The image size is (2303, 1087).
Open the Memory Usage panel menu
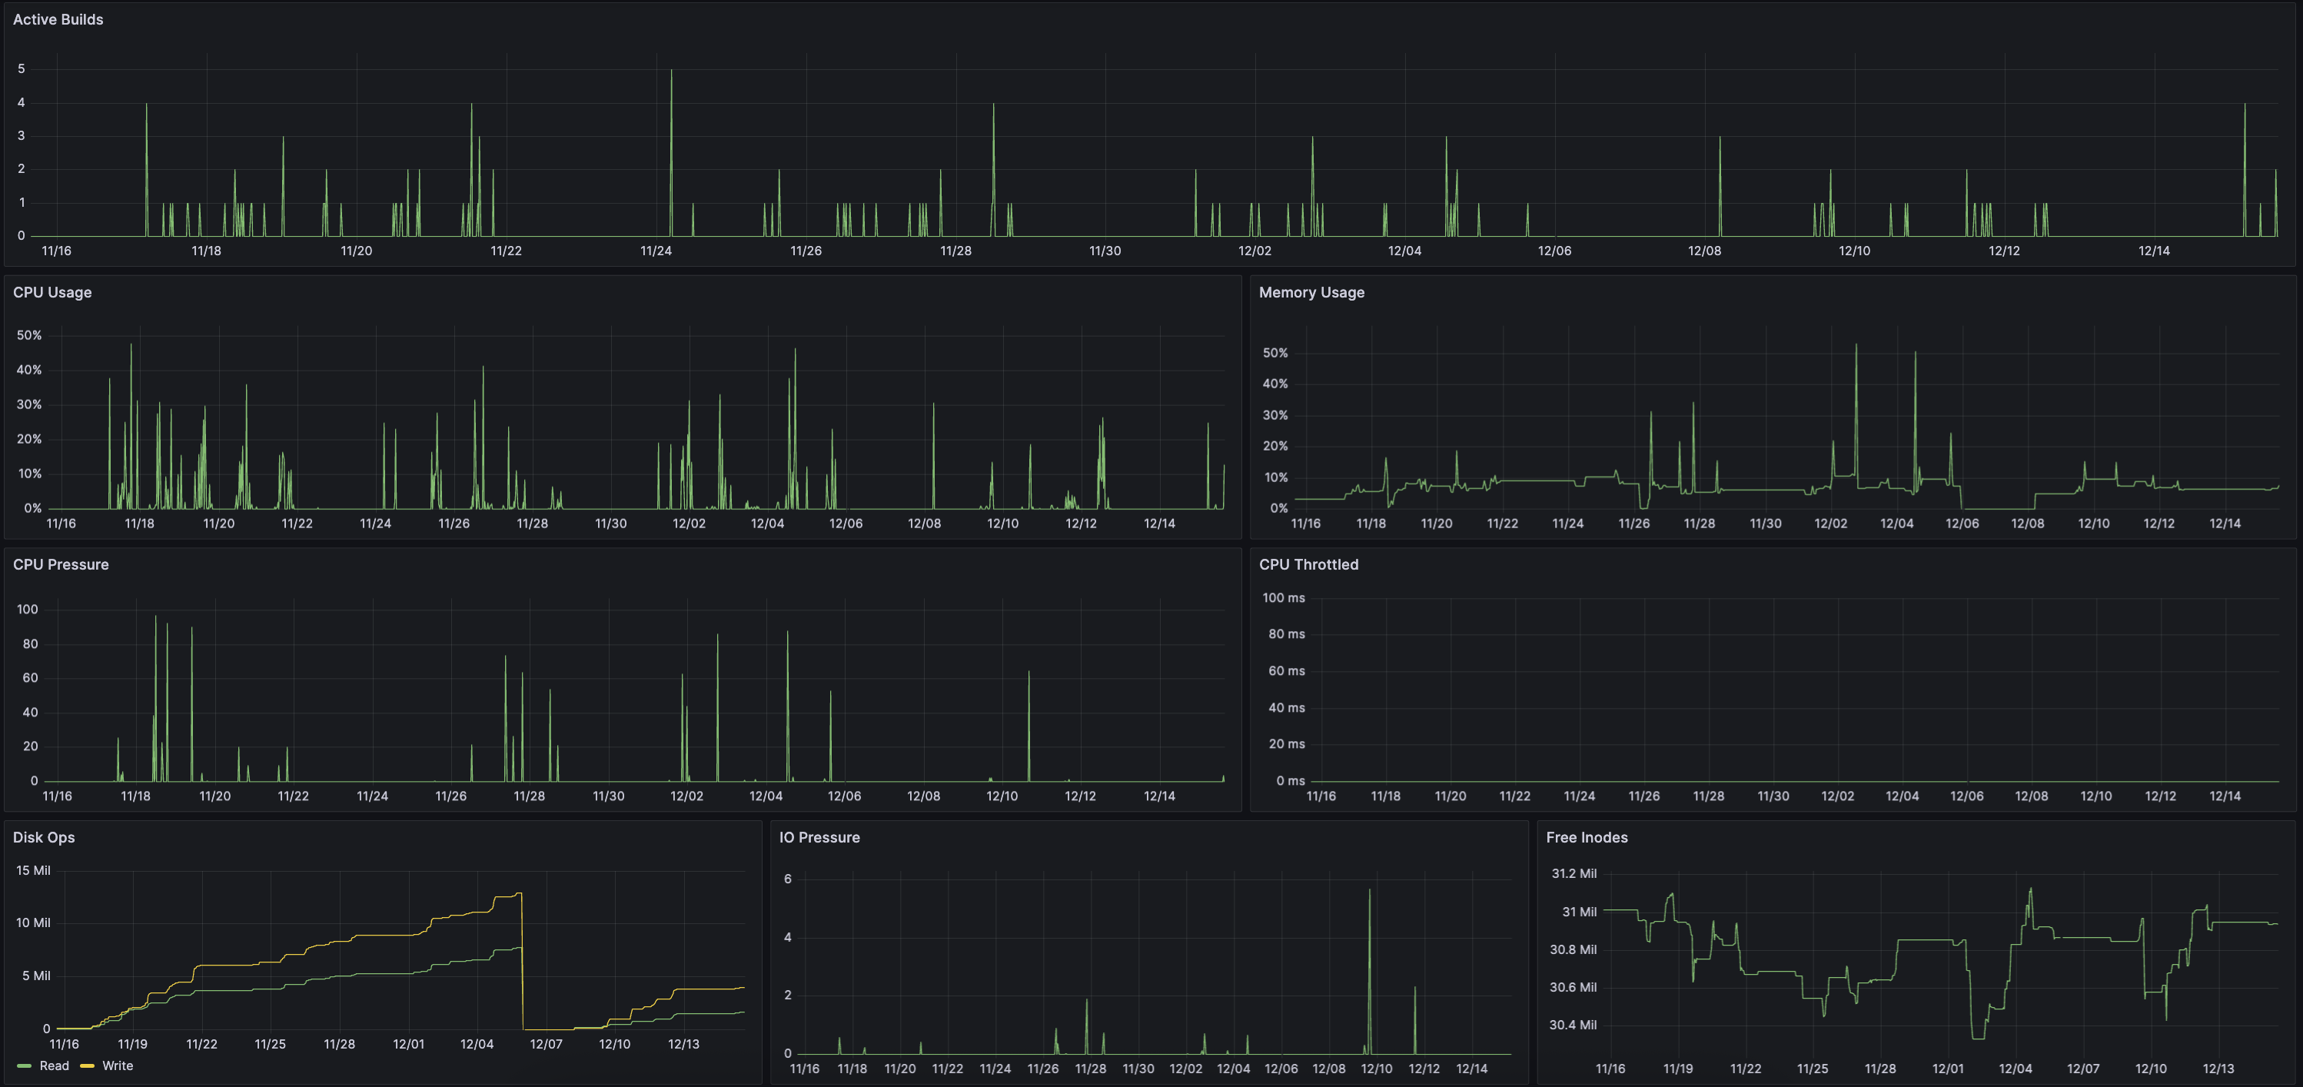[x=1311, y=292]
